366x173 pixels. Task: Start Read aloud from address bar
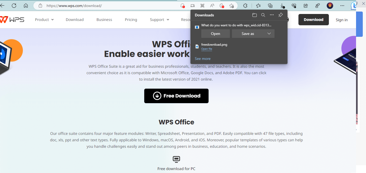[x=212, y=5]
